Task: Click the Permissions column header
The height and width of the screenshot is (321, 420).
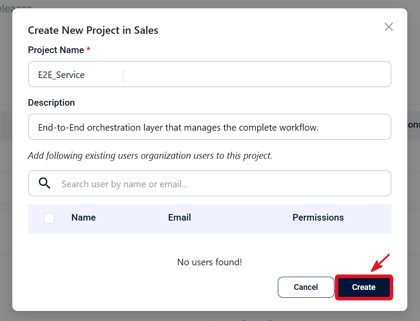Action: [x=318, y=218]
